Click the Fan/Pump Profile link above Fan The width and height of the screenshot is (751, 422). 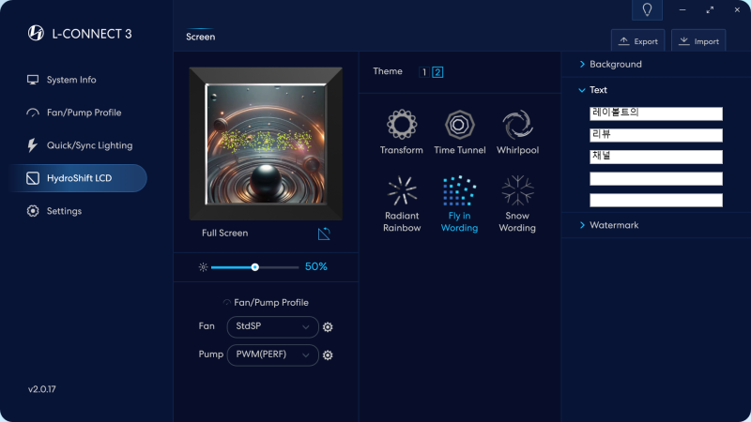tap(266, 302)
